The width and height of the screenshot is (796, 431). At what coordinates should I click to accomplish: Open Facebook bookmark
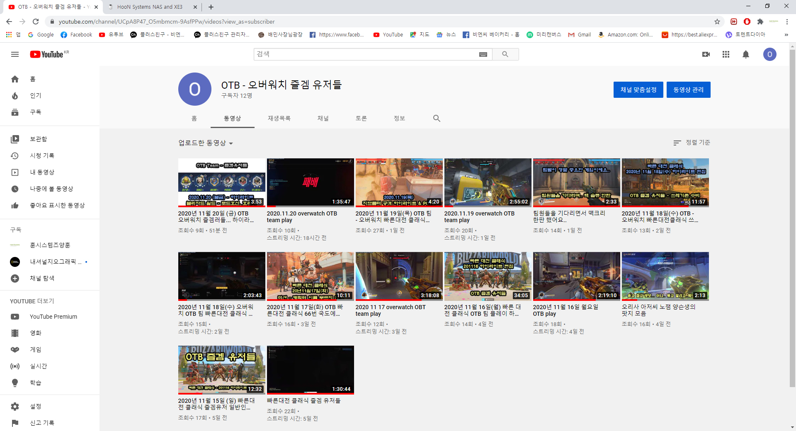click(76, 35)
